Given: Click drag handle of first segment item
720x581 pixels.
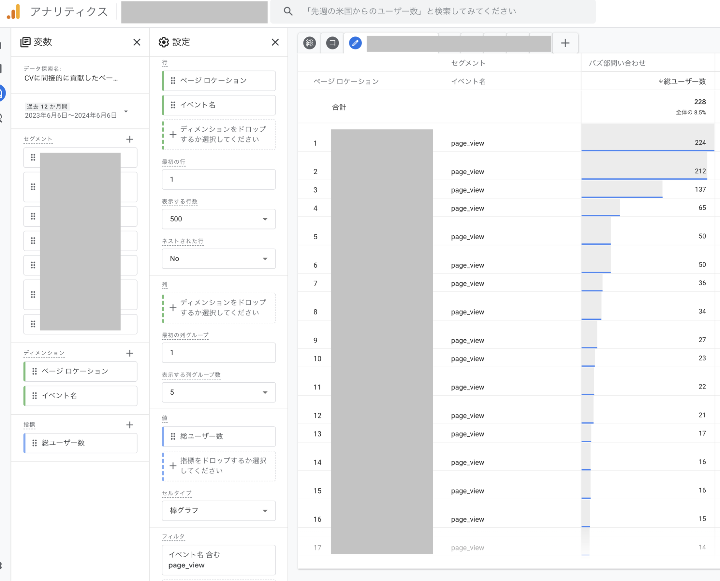Looking at the screenshot, I should (x=33, y=158).
